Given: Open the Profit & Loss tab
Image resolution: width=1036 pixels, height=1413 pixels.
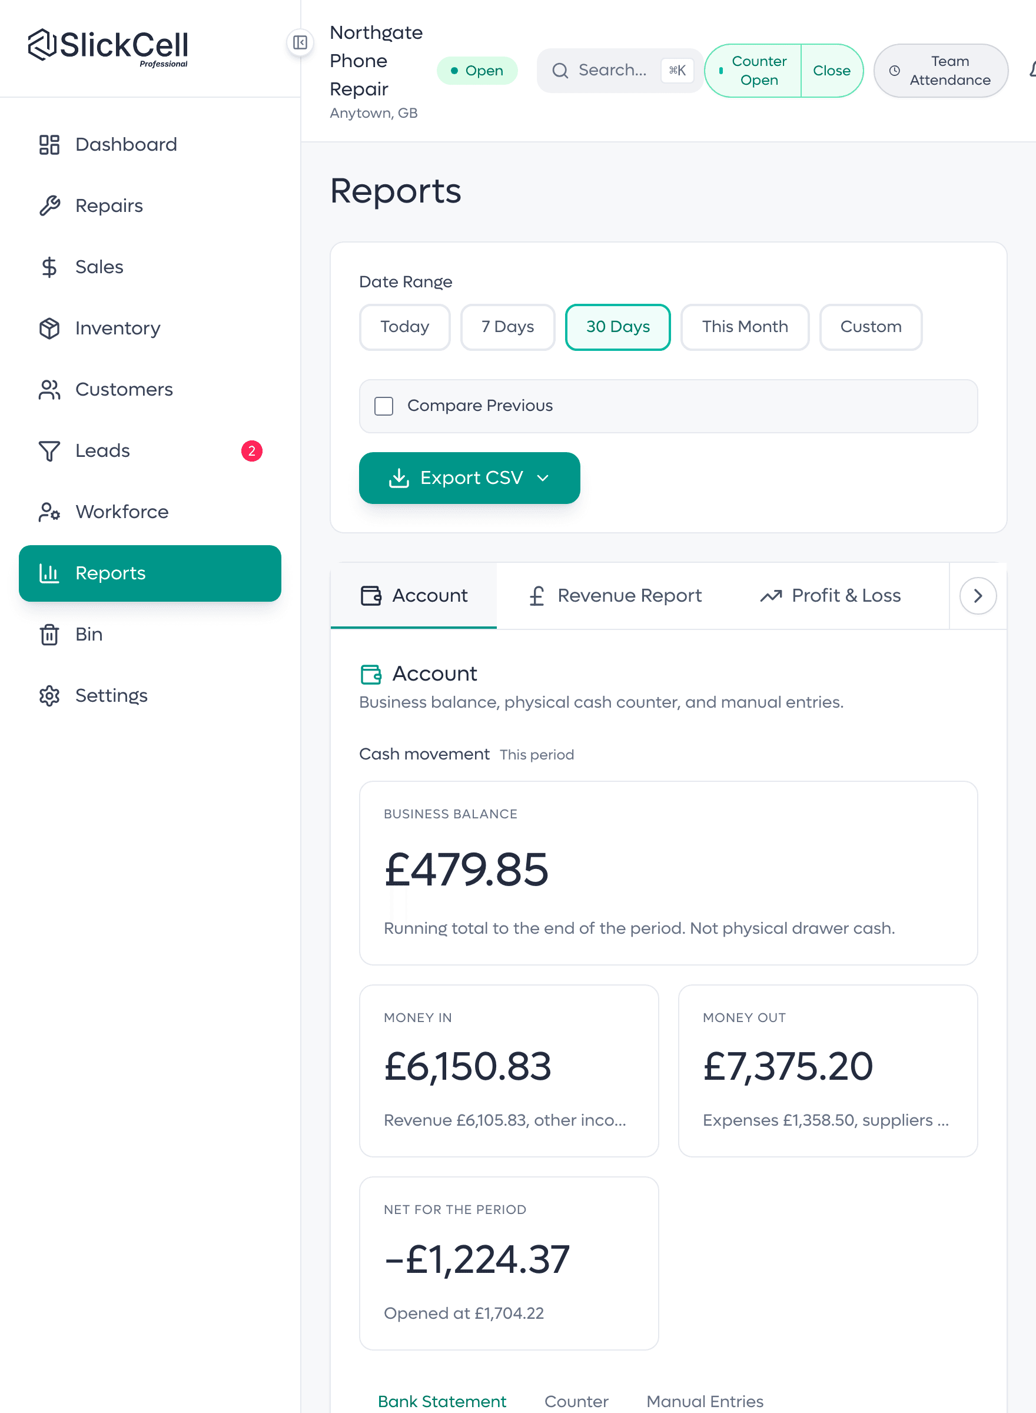Looking at the screenshot, I should click(831, 595).
